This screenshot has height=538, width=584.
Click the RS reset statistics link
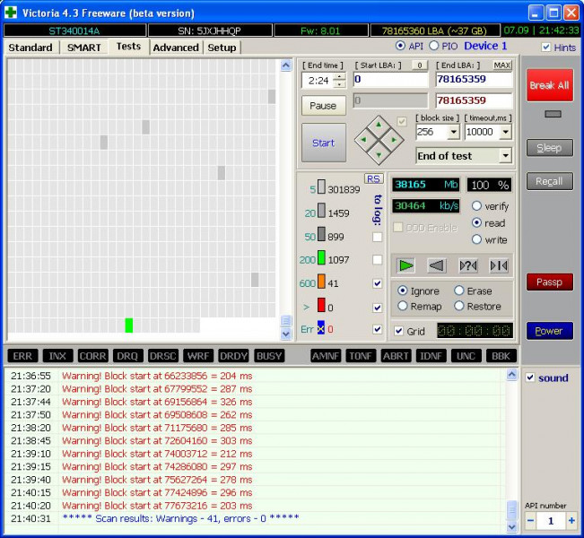pyautogui.click(x=373, y=178)
